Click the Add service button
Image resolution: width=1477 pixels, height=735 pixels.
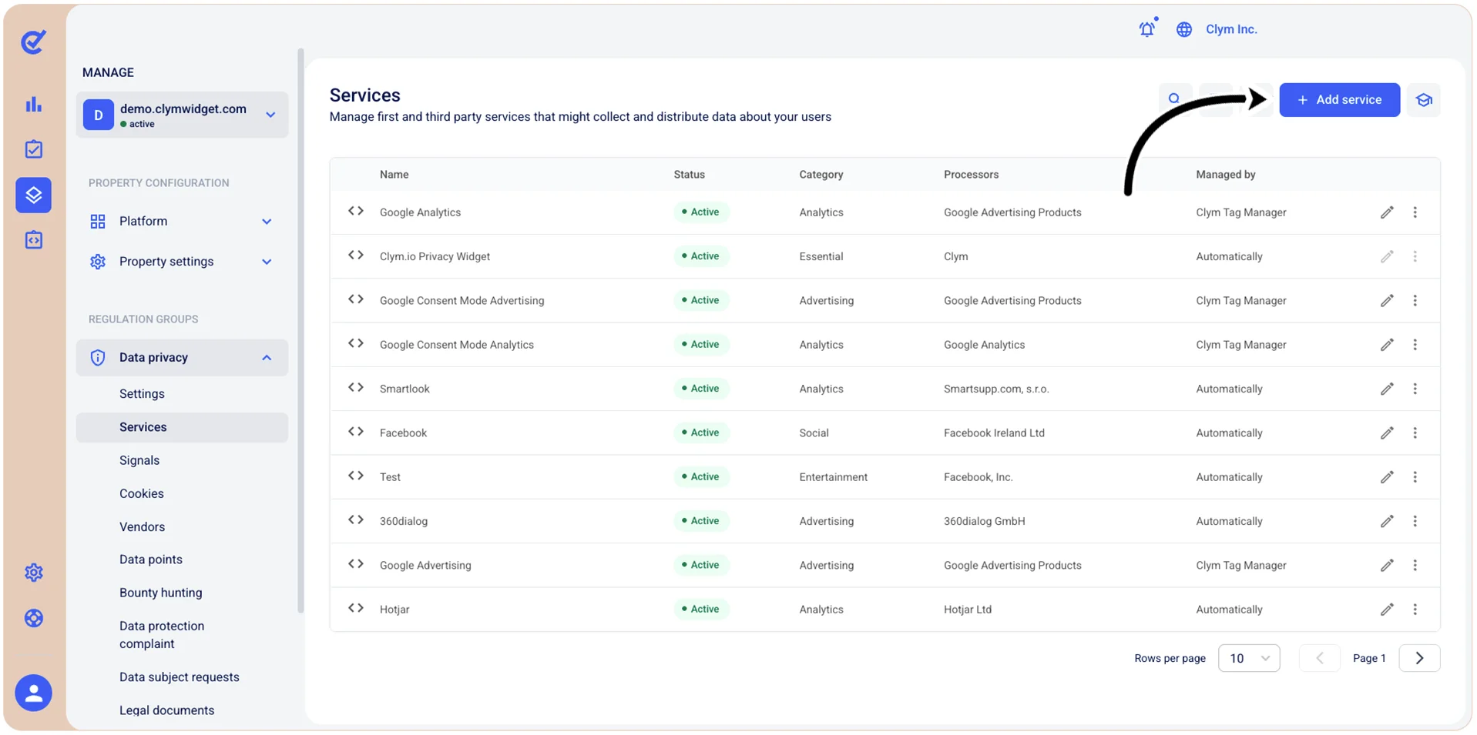pos(1339,100)
